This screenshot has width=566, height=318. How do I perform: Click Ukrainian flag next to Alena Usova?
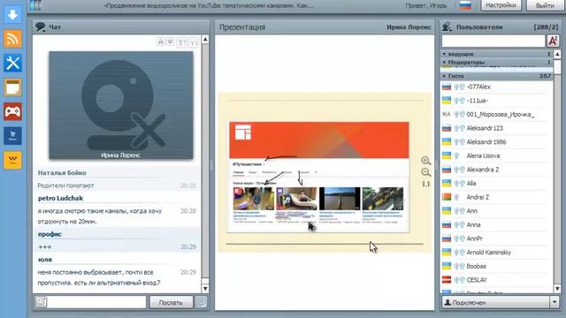[447, 155]
